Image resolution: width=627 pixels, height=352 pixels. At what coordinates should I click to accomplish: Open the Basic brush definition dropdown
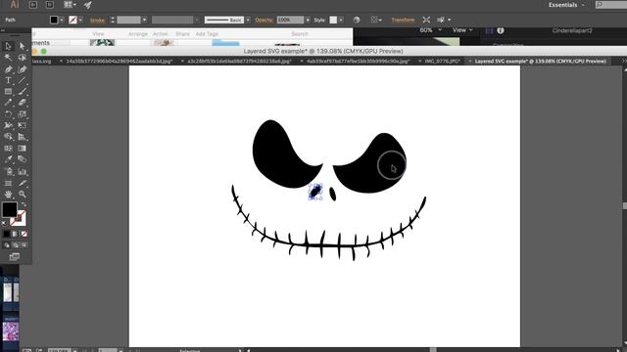(248, 20)
